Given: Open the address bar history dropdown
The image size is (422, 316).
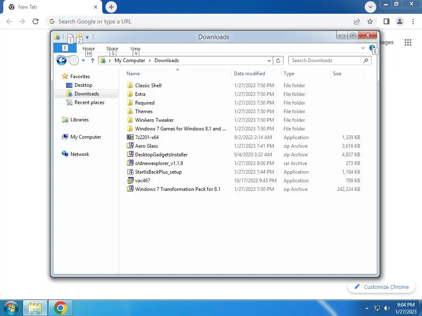Looking at the screenshot, I should [x=269, y=60].
